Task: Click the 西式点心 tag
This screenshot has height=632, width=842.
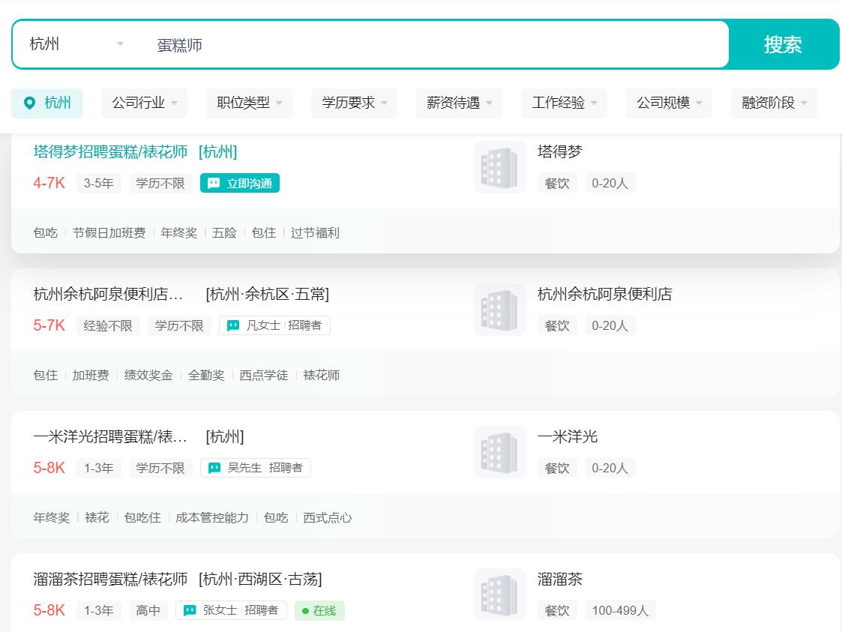Action: [328, 517]
